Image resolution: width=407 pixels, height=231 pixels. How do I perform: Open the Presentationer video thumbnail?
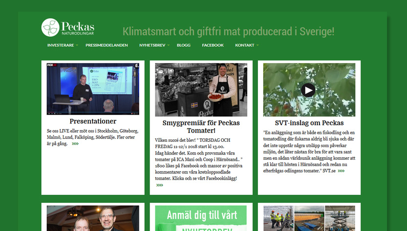(93, 89)
